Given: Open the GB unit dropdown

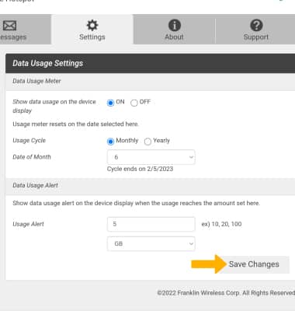Looking at the screenshot, I should (x=151, y=243).
